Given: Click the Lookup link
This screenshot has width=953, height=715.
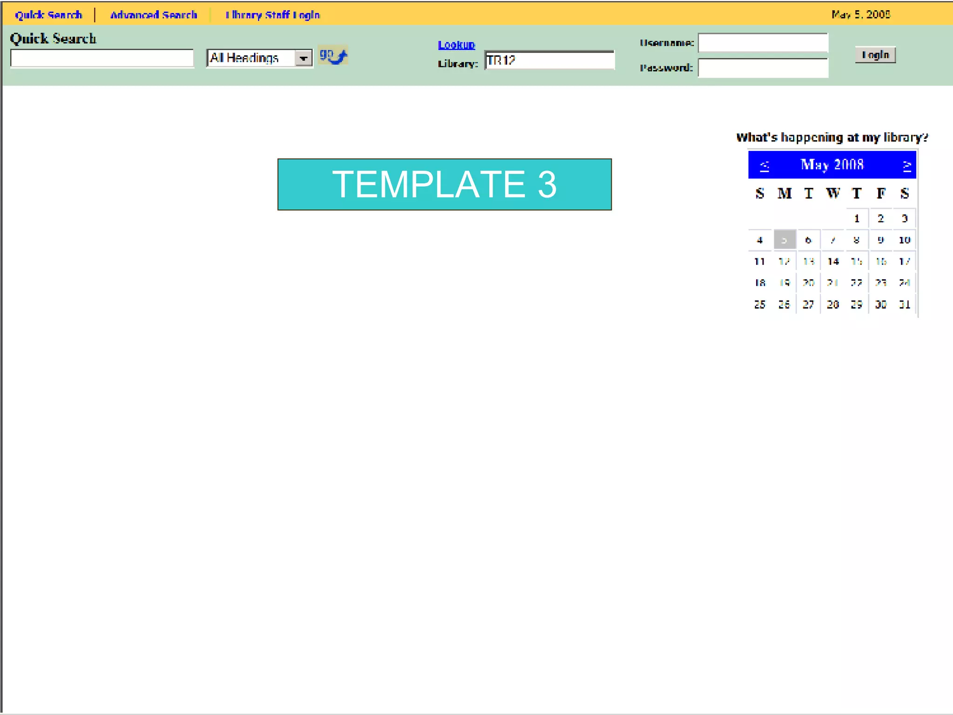Looking at the screenshot, I should (x=456, y=45).
